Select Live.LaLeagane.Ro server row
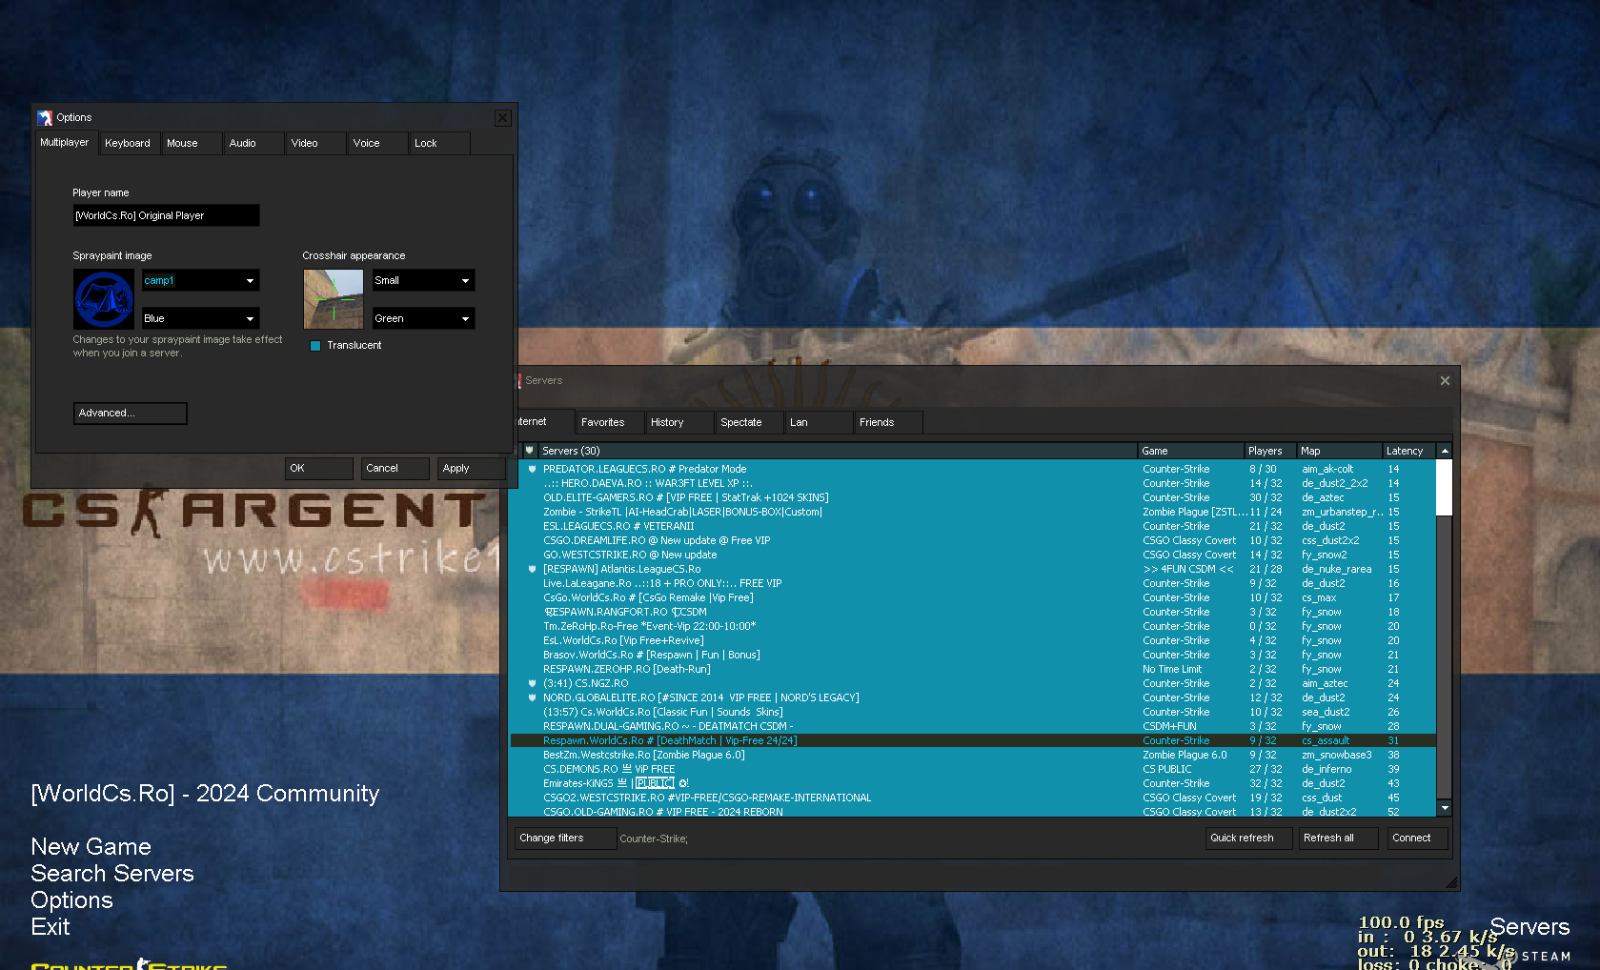Image resolution: width=1600 pixels, height=970 pixels. [972, 583]
